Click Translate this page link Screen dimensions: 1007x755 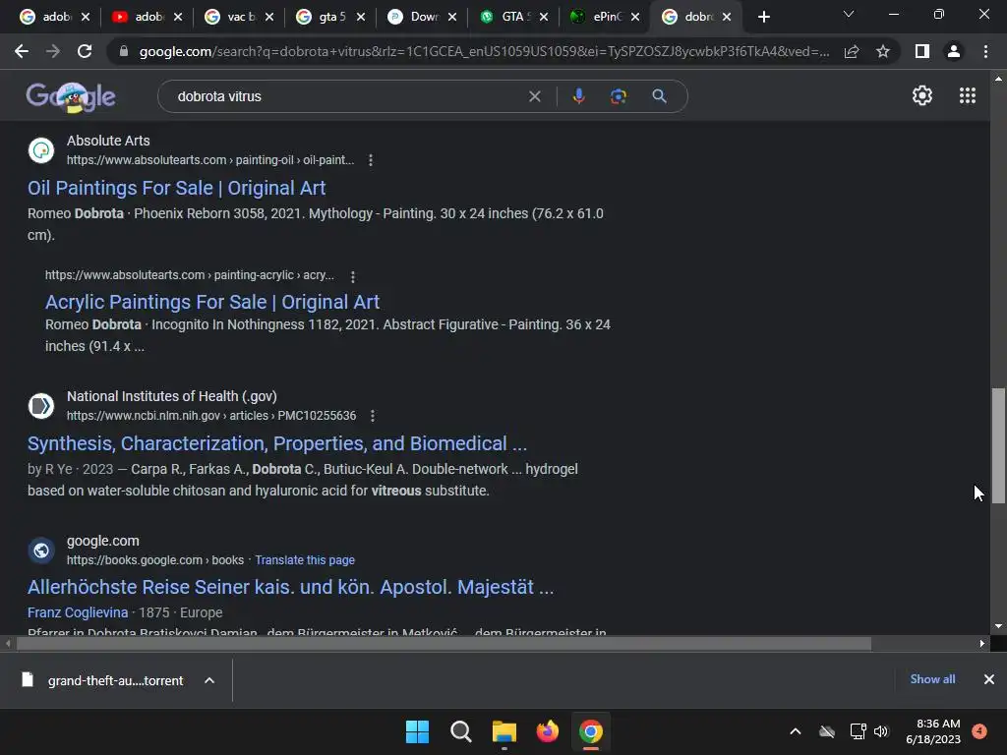click(305, 559)
